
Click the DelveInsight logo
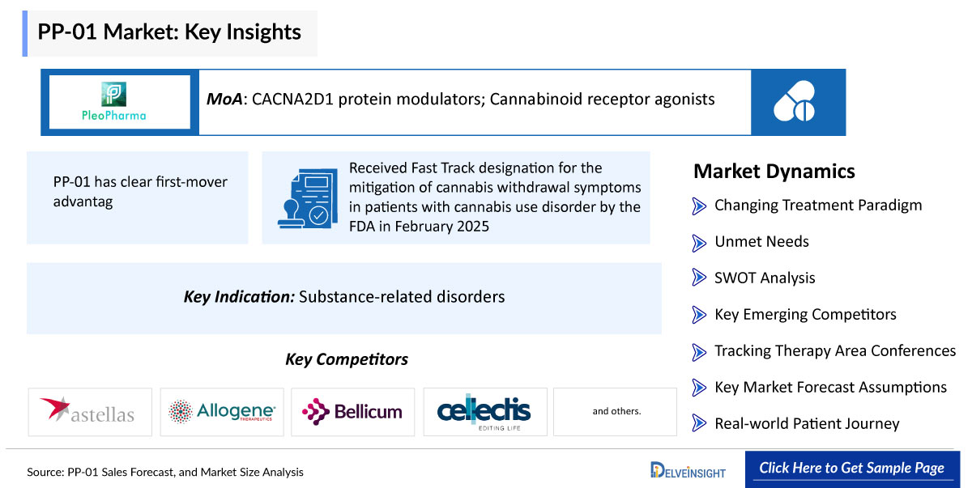(x=688, y=469)
